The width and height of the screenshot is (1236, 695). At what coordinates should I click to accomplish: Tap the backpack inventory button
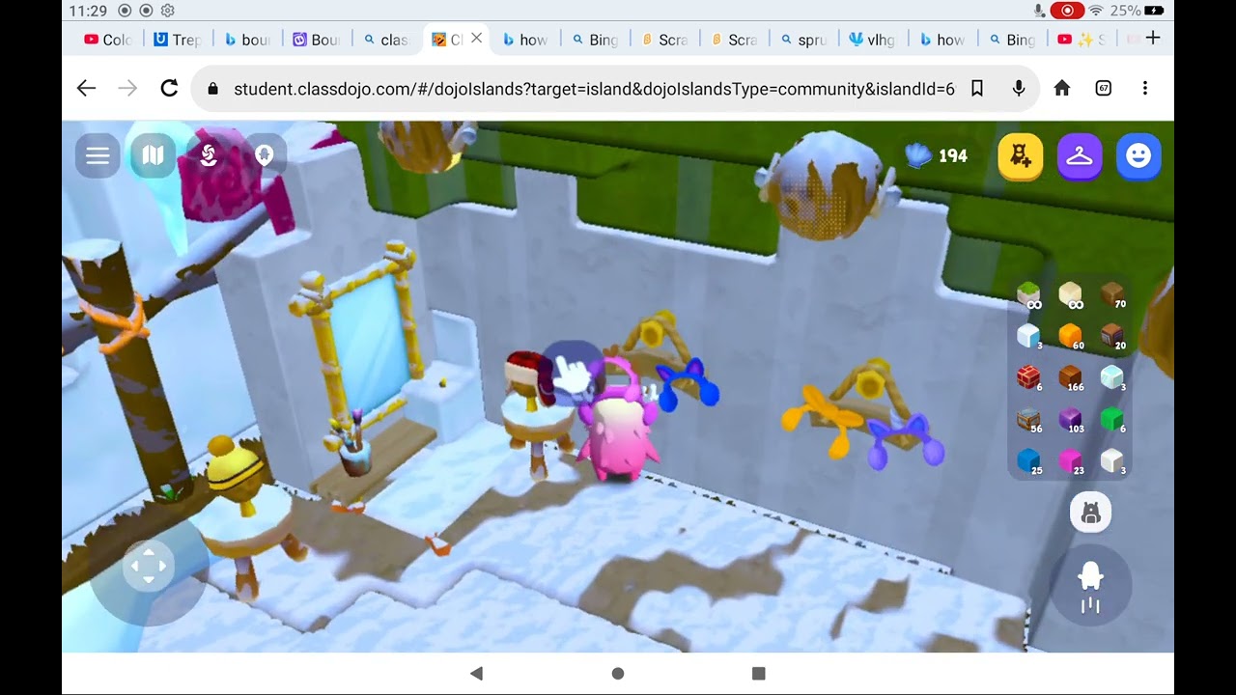pos(1091,513)
